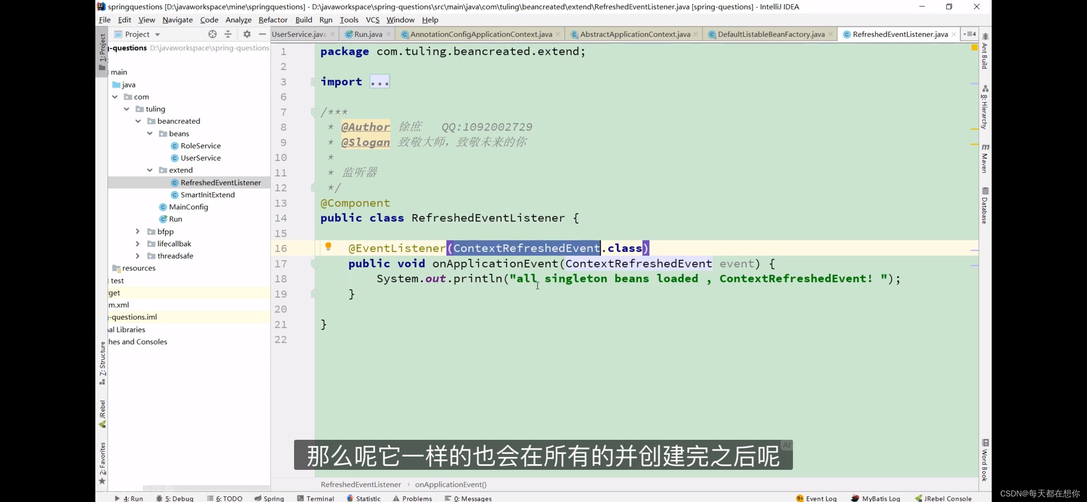Click the intention lightbulb on line 16
Viewport: 1087px width, 502px height.
pos(328,247)
